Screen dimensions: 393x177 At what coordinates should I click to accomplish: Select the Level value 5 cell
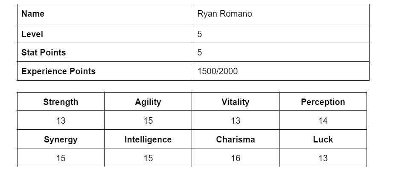[x=281, y=34]
